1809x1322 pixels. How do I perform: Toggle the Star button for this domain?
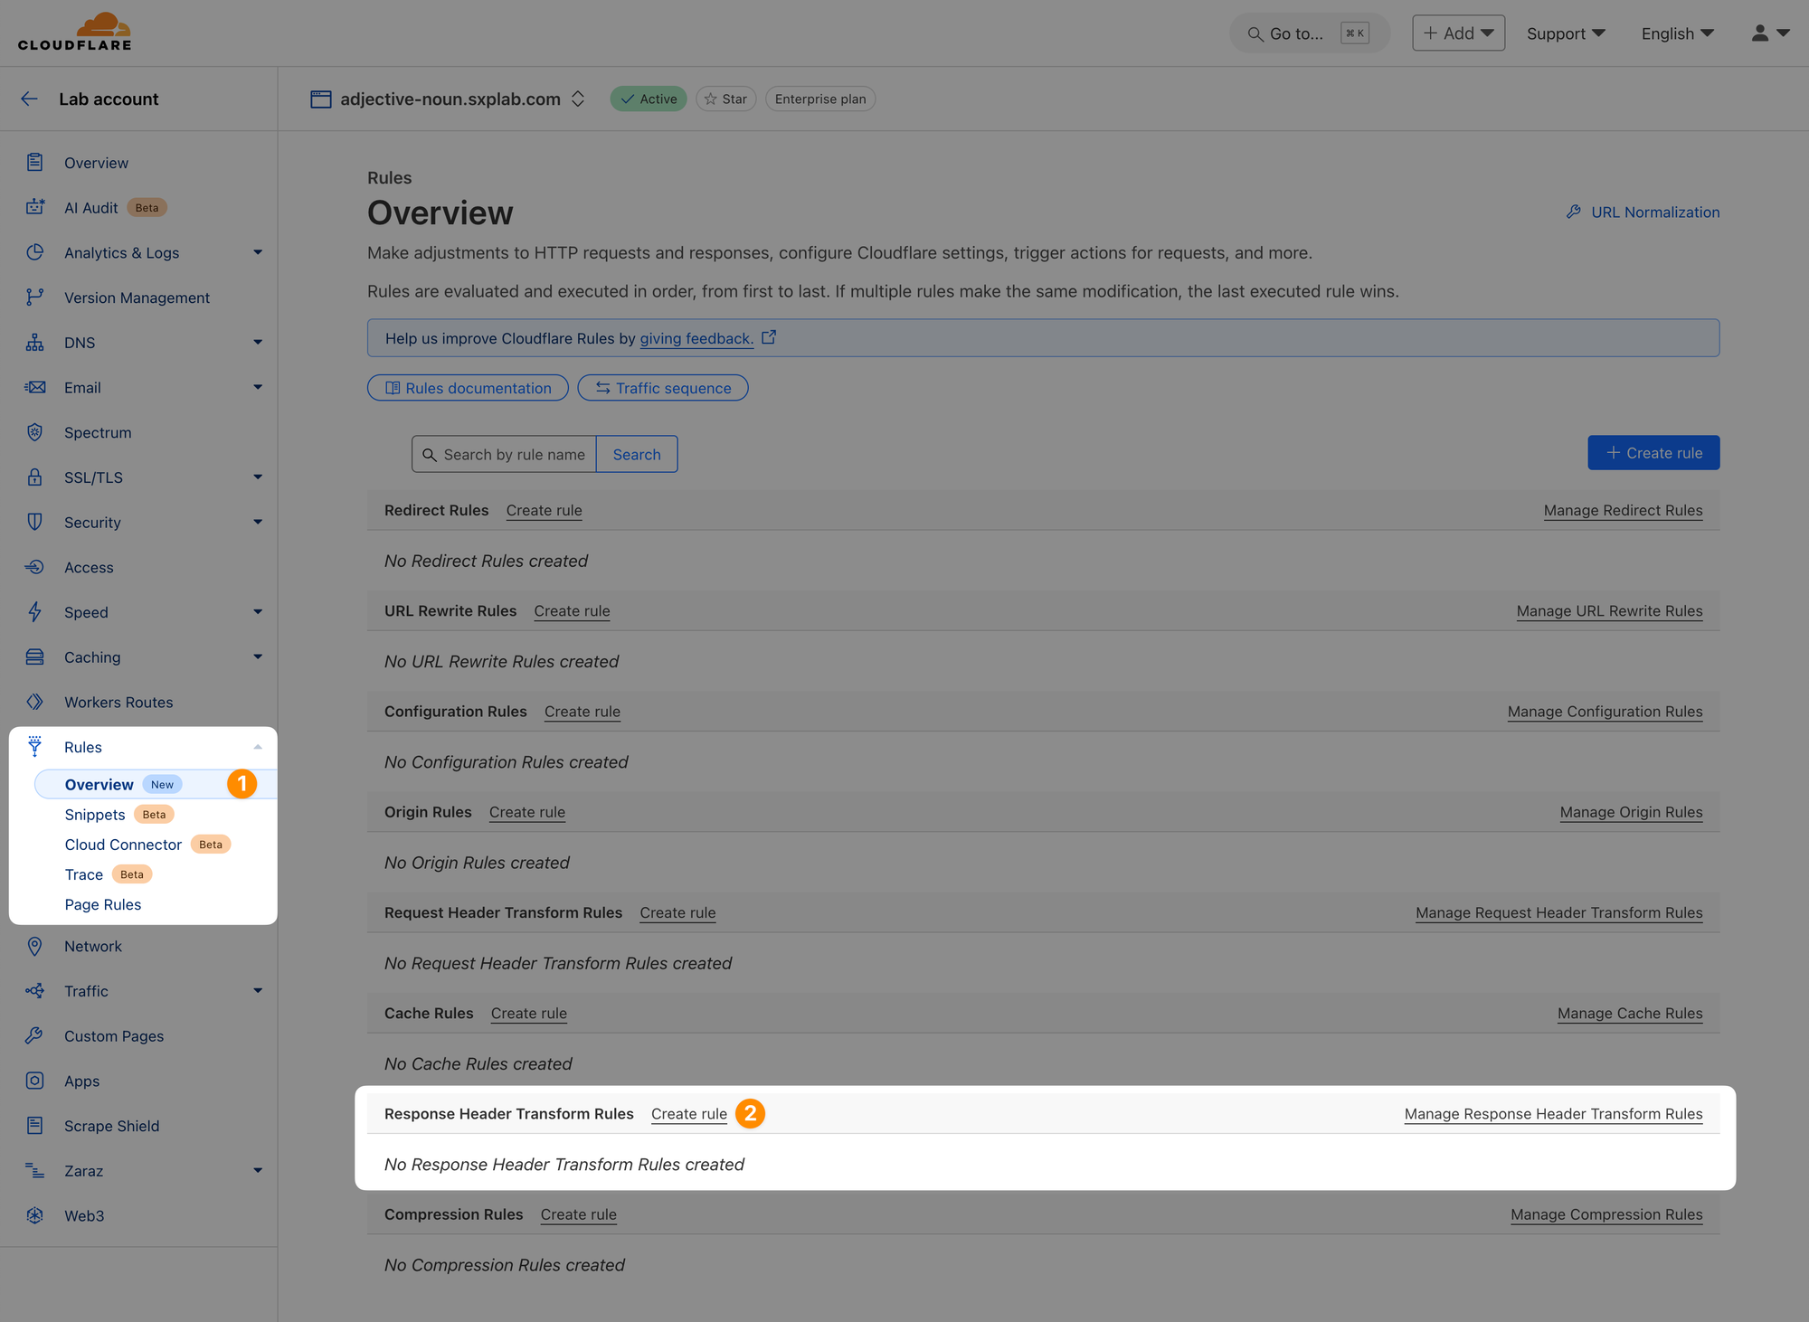[x=725, y=99]
